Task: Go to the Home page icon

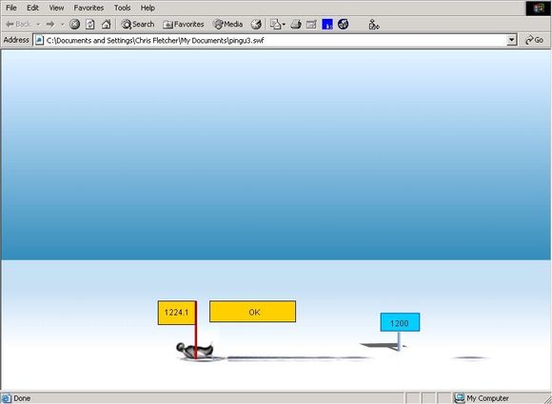Action: pyautogui.click(x=106, y=24)
